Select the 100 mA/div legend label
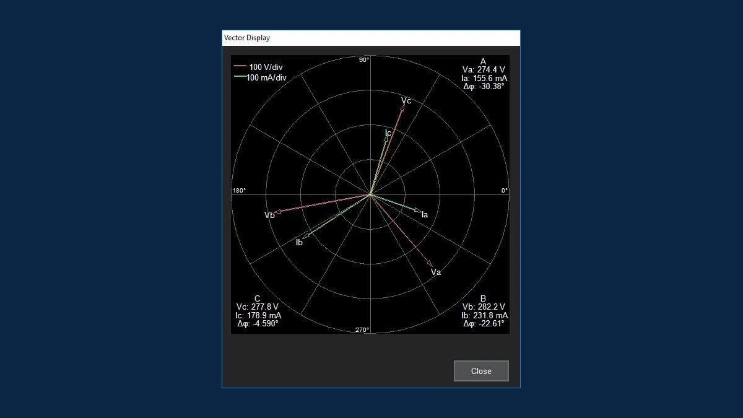 click(266, 77)
